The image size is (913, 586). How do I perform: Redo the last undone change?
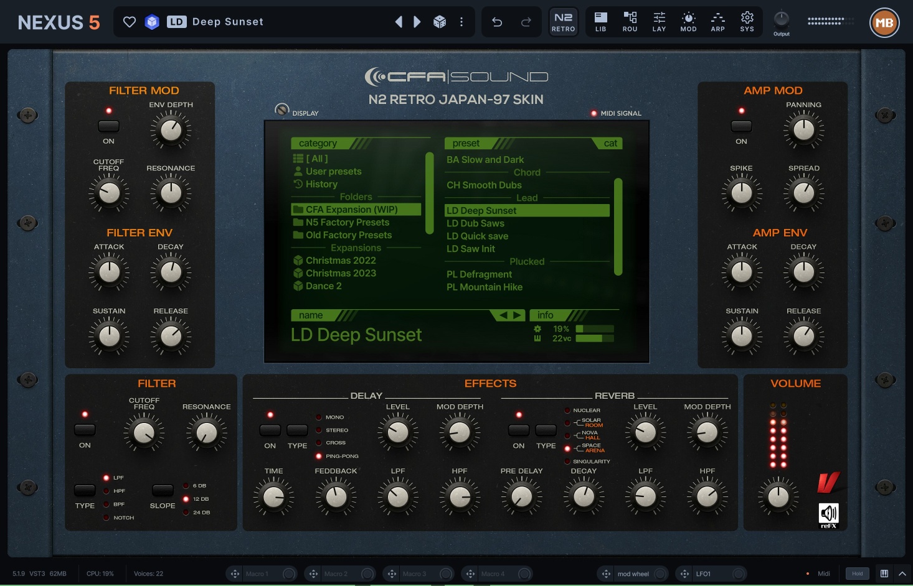pos(526,22)
